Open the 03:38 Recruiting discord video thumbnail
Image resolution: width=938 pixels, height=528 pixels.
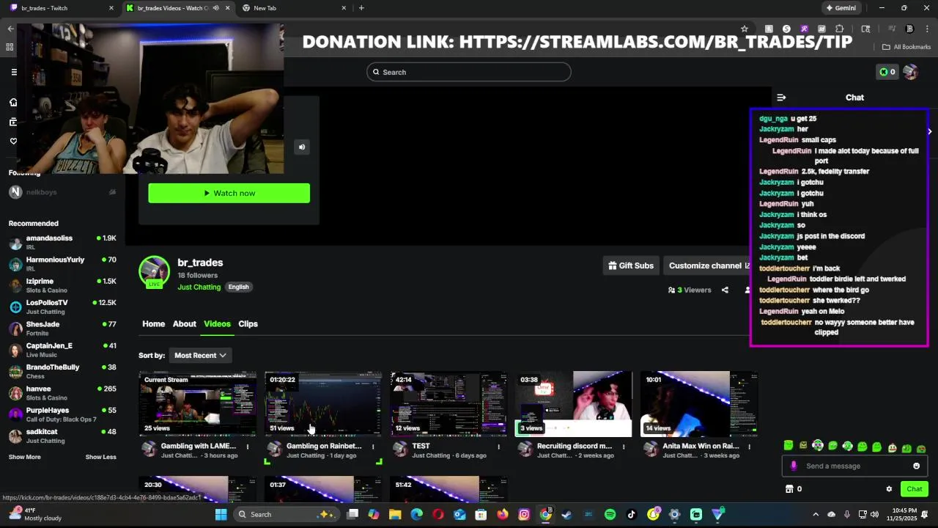pos(574,404)
